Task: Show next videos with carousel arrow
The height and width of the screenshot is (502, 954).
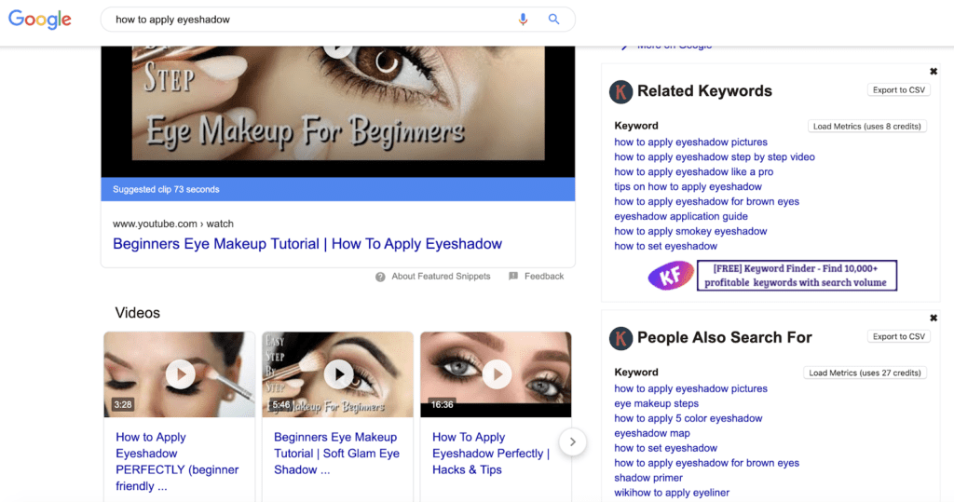Action: point(572,441)
